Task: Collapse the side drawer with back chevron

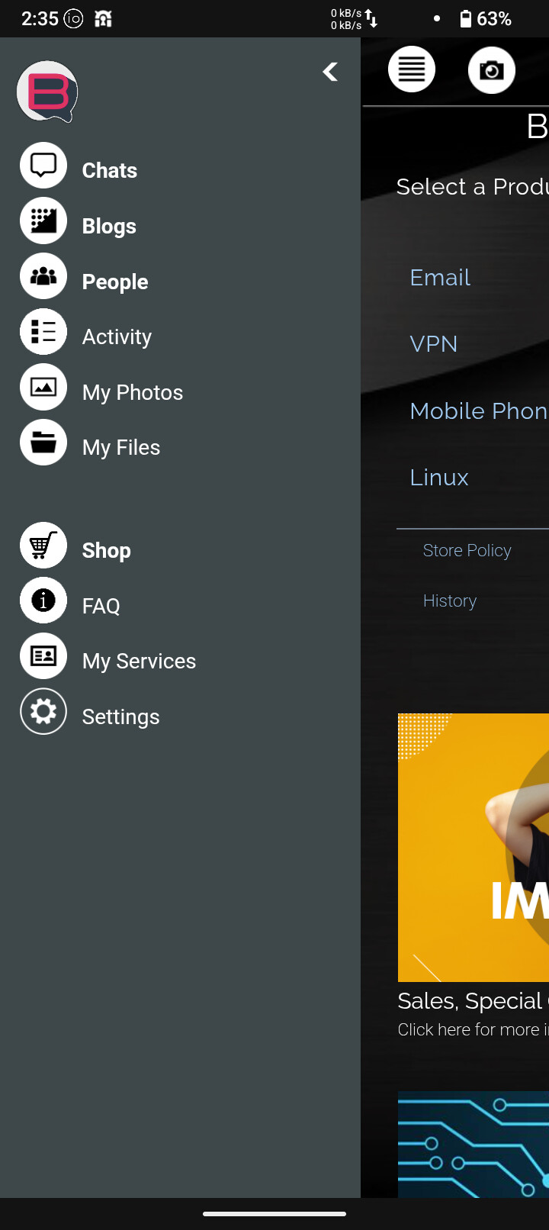Action: 330,72
